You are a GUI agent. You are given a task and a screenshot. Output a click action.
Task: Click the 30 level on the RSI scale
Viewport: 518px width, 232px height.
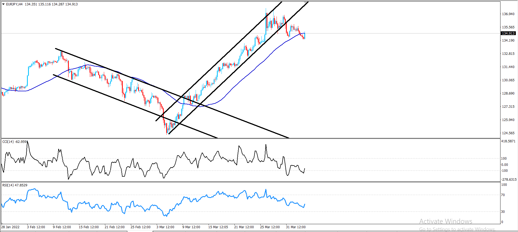(x=503, y=212)
